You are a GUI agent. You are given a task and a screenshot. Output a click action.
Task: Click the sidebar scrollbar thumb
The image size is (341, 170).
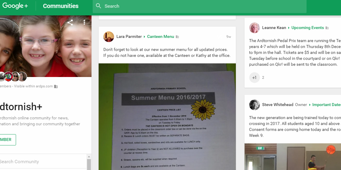pos(89,164)
